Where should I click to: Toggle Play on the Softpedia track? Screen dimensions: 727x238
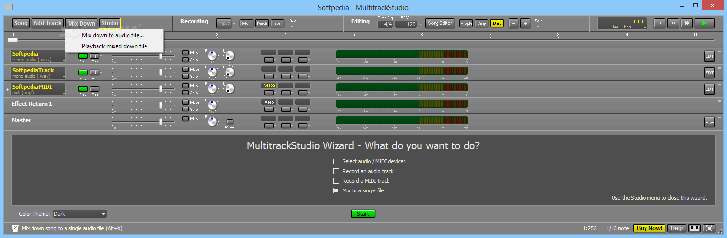click(x=83, y=56)
